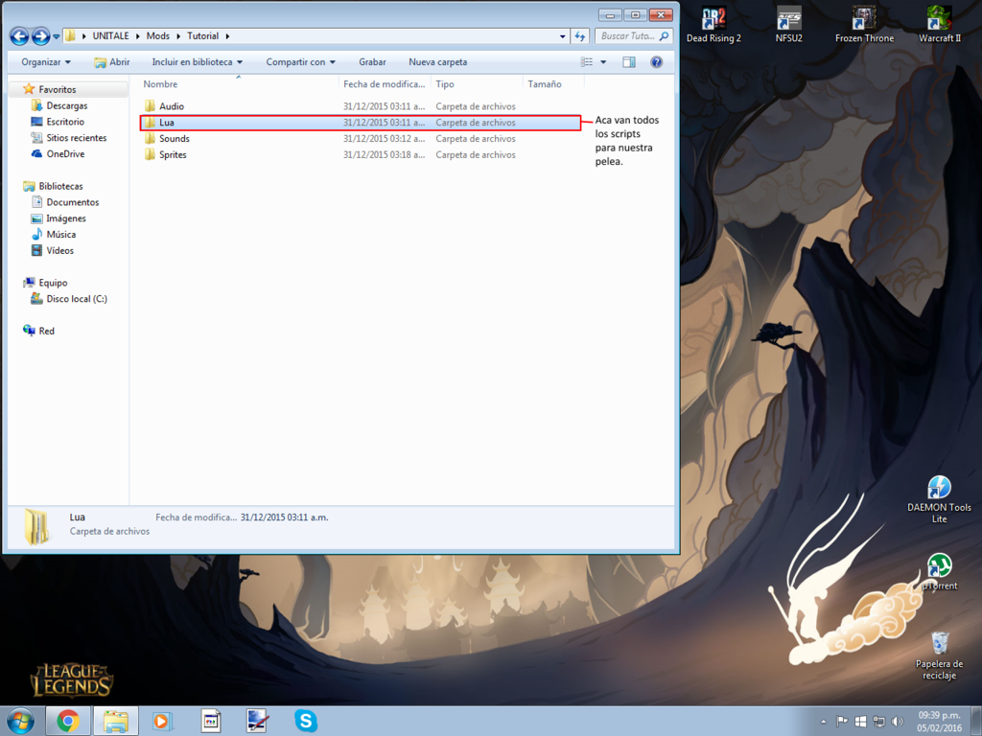Refresh the Tutorial folder view
This screenshot has width=982, height=736.
(580, 36)
